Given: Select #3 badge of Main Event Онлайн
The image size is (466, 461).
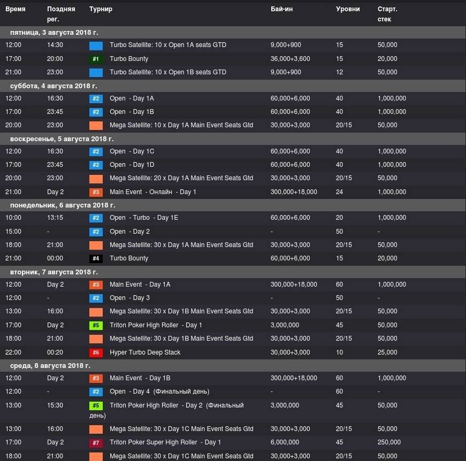Looking at the screenshot, I should [96, 192].
